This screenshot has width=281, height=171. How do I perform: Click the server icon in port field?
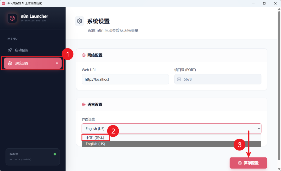[179, 79]
